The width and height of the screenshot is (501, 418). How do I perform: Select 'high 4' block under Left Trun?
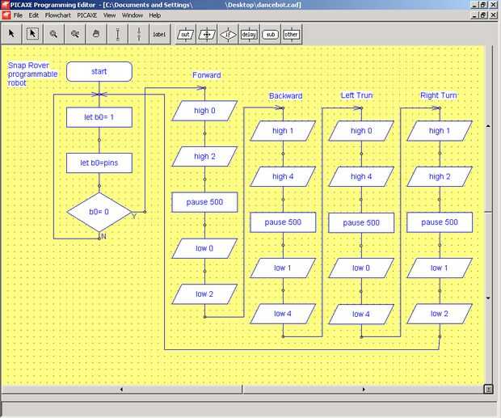pos(361,177)
